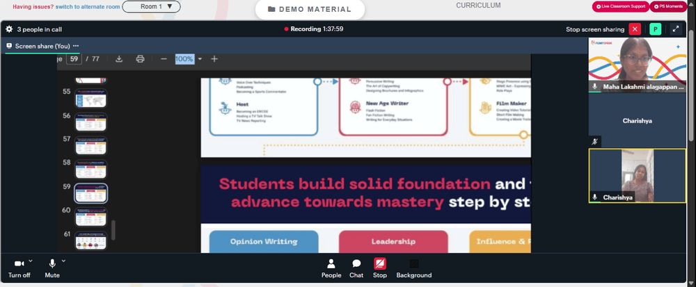Image resolution: width=696 pixels, height=287 pixels.
Task: Expand microphone options chevron
Action: click(x=63, y=261)
